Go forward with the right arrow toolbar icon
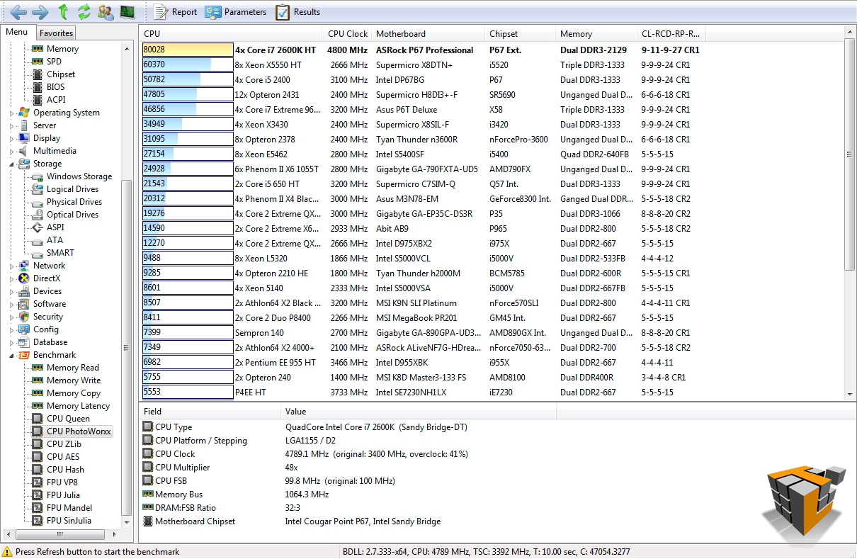Viewport: 857px width, 559px height. pos(40,11)
